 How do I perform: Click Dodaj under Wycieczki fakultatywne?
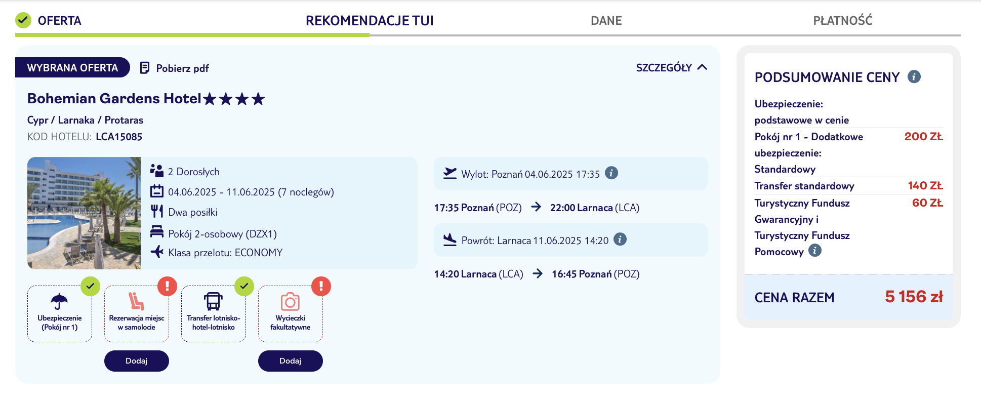[x=291, y=361]
